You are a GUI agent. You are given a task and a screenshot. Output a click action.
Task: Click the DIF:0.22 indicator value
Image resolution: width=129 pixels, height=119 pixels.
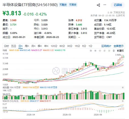(x=25, y=101)
